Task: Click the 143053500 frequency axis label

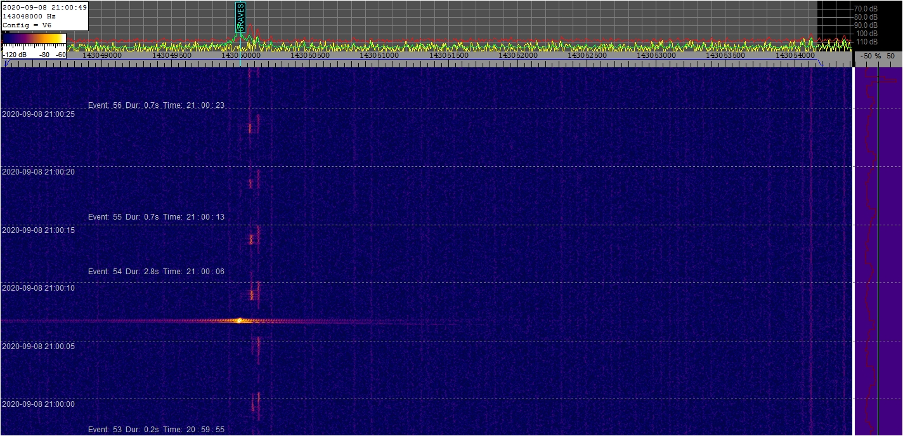Action: [x=726, y=56]
